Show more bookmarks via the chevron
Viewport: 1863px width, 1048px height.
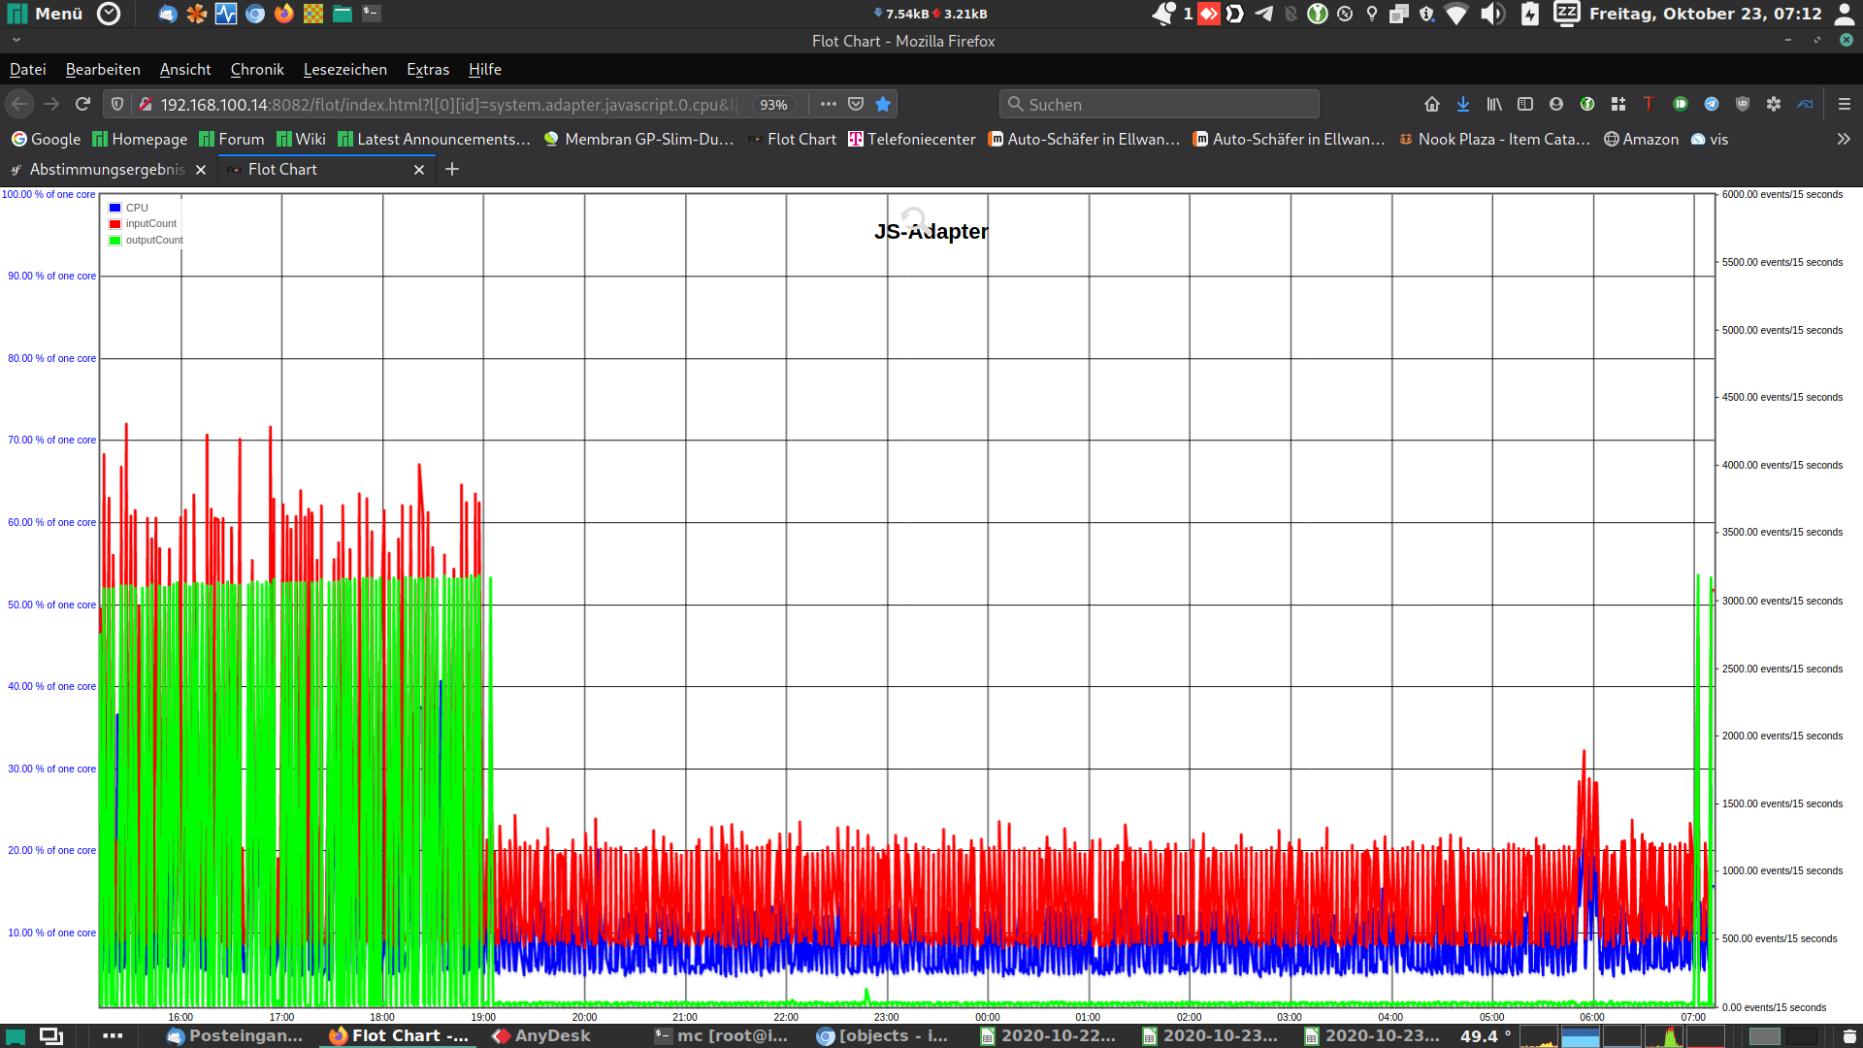coord(1844,139)
